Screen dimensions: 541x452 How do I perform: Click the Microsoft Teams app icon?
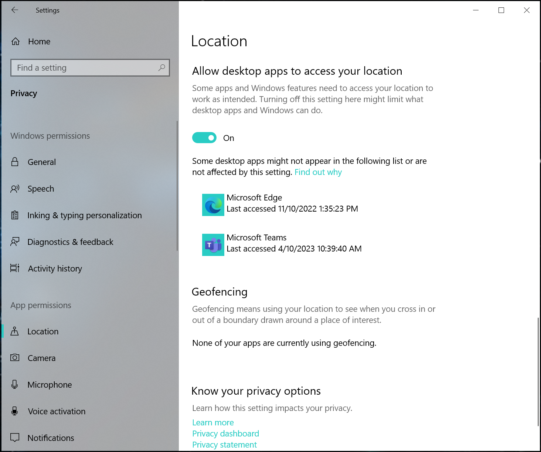213,245
